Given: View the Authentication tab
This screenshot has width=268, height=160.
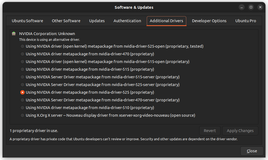Looking at the screenshot, I should click(127, 21).
